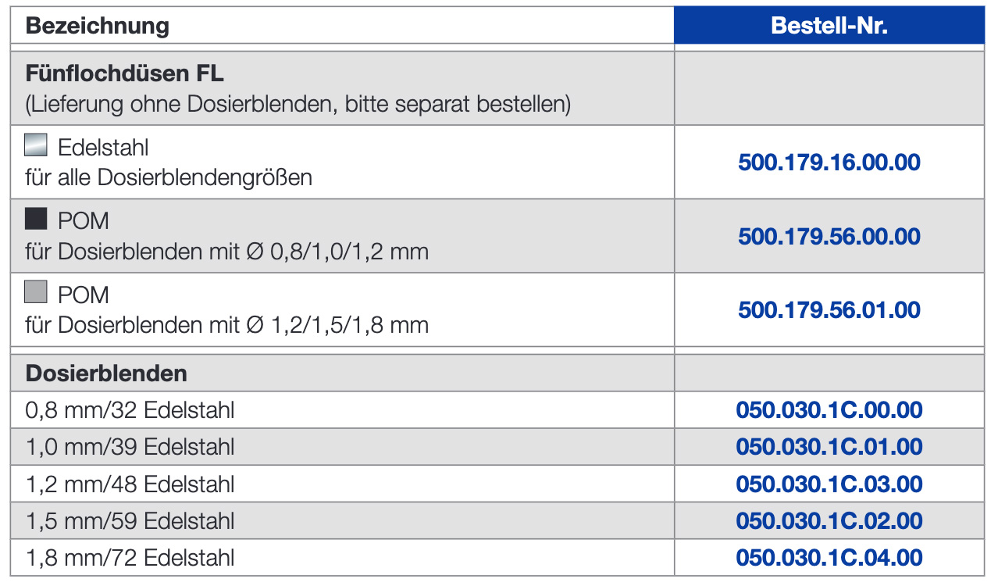Screen dimensions: 998x586
Task: Click the 0,8 mm/32 Edelstahl row label
Action: point(130,410)
